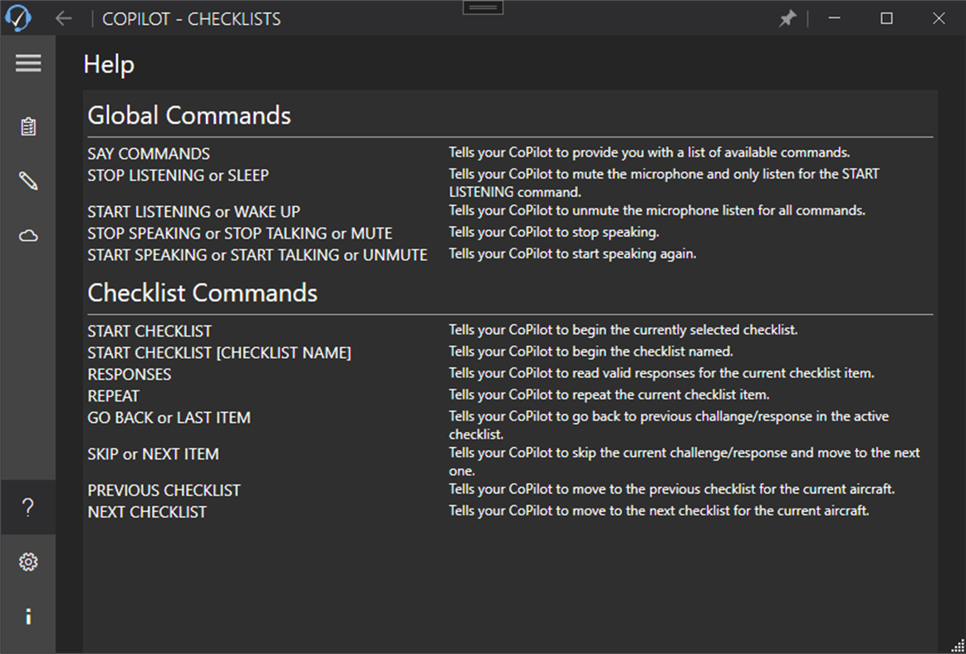The height and width of the screenshot is (654, 966).
Task: Open the Settings gear icon
Action: coord(28,562)
